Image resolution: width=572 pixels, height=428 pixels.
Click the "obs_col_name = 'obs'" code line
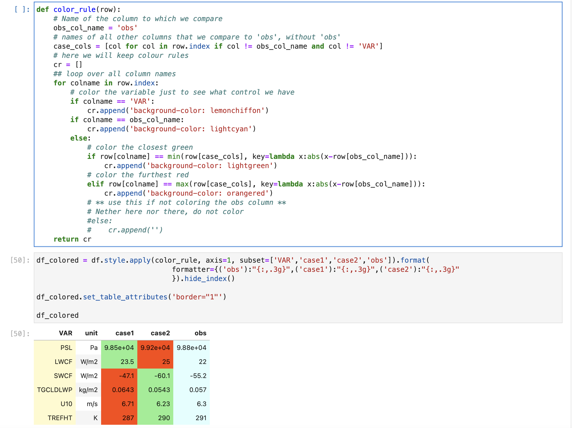pyautogui.click(x=95, y=28)
